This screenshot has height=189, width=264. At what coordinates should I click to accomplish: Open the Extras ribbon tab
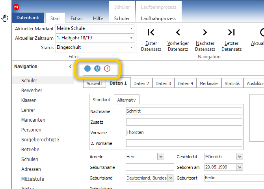tap(76, 19)
